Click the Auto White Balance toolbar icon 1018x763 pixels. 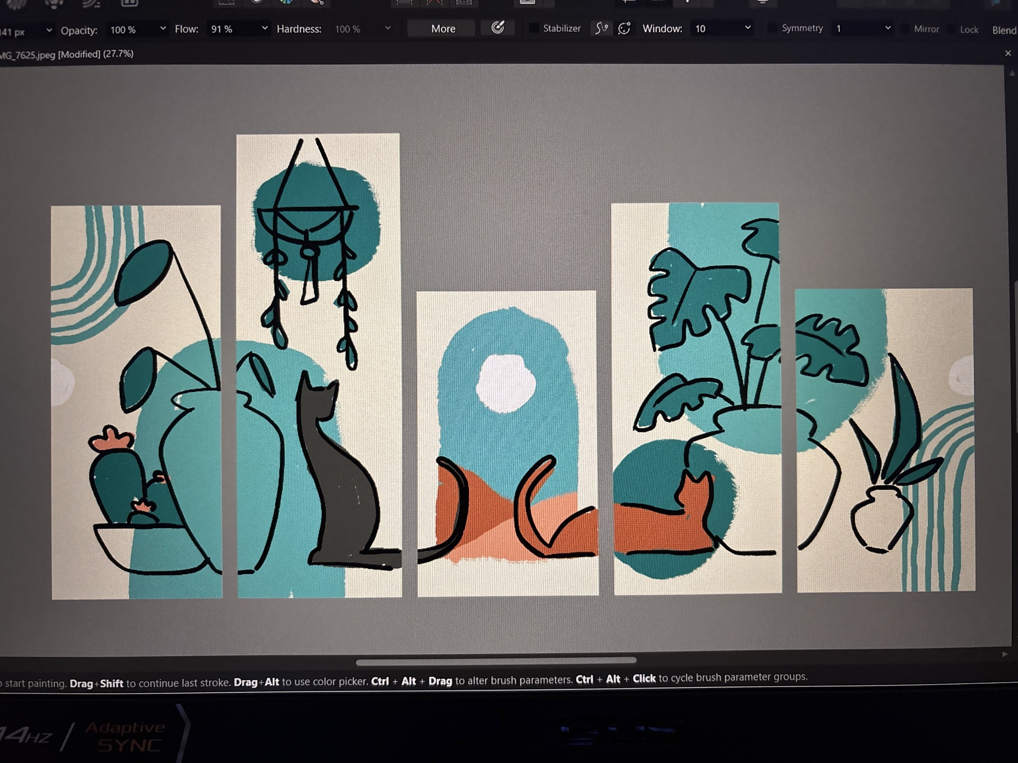click(317, 2)
